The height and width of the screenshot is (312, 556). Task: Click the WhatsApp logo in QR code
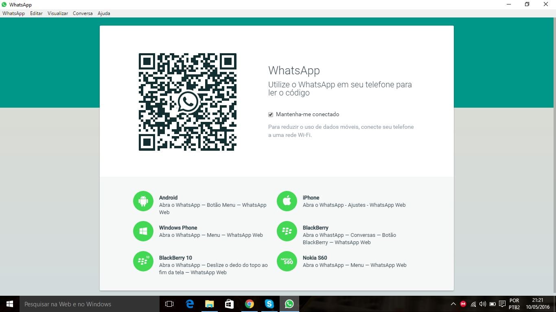188,102
